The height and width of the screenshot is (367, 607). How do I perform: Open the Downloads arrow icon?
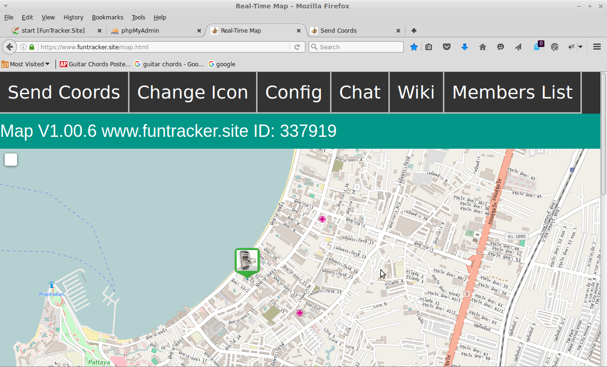pyautogui.click(x=465, y=47)
